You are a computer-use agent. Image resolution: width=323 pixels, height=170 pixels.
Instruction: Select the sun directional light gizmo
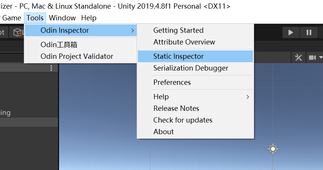[x=273, y=149]
